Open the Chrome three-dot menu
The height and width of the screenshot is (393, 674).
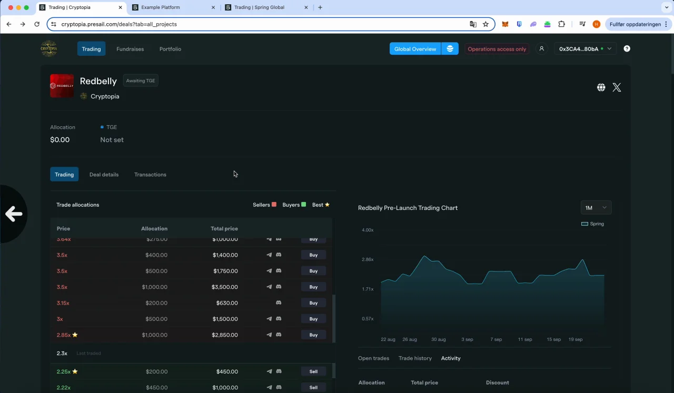click(667, 24)
